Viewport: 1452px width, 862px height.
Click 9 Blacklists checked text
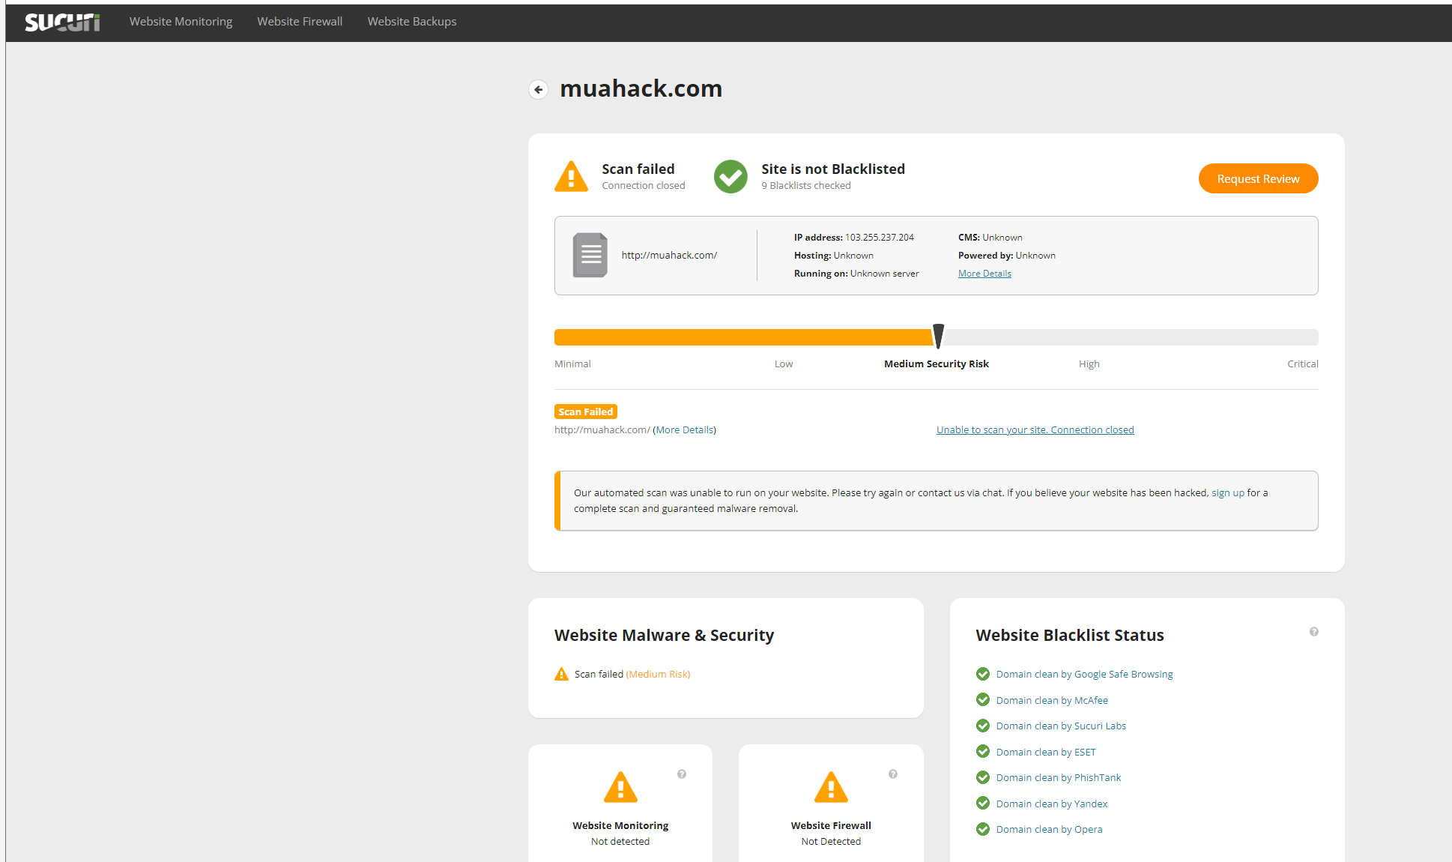coord(806,186)
